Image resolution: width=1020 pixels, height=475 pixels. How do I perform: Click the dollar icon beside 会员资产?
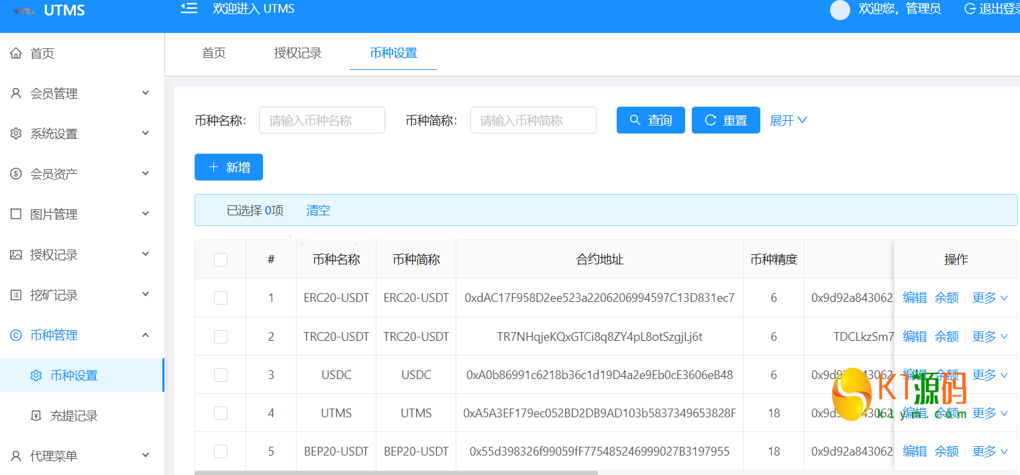pos(16,174)
